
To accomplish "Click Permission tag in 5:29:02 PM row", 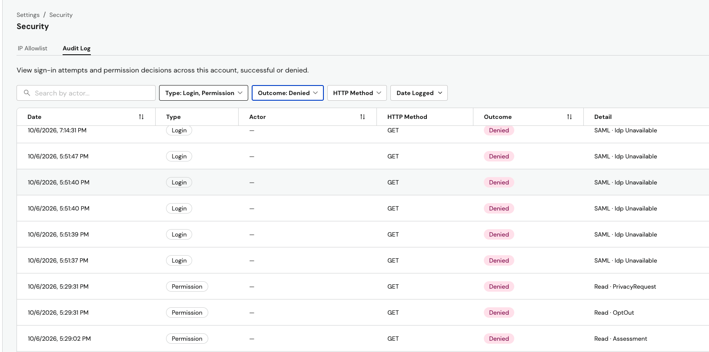I will pyautogui.click(x=187, y=339).
